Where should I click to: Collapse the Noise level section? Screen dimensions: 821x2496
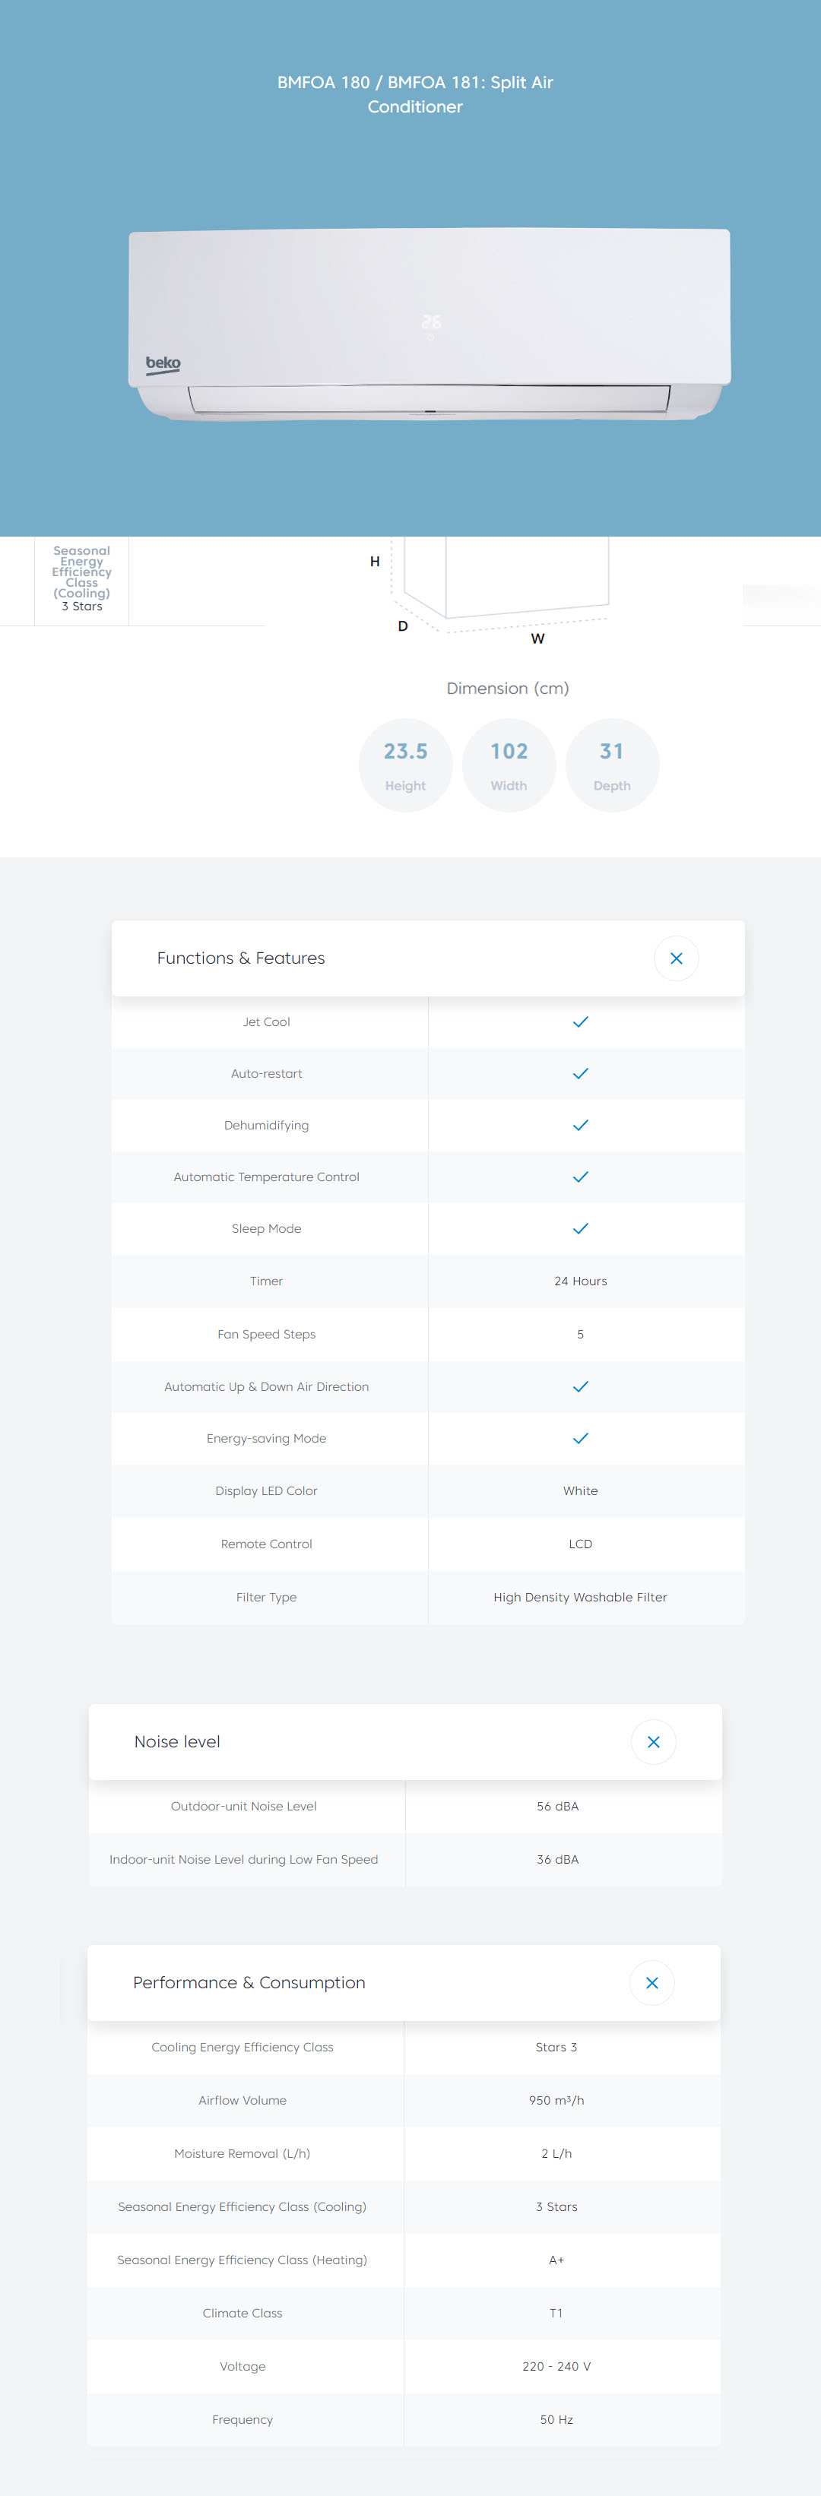pyautogui.click(x=653, y=1741)
